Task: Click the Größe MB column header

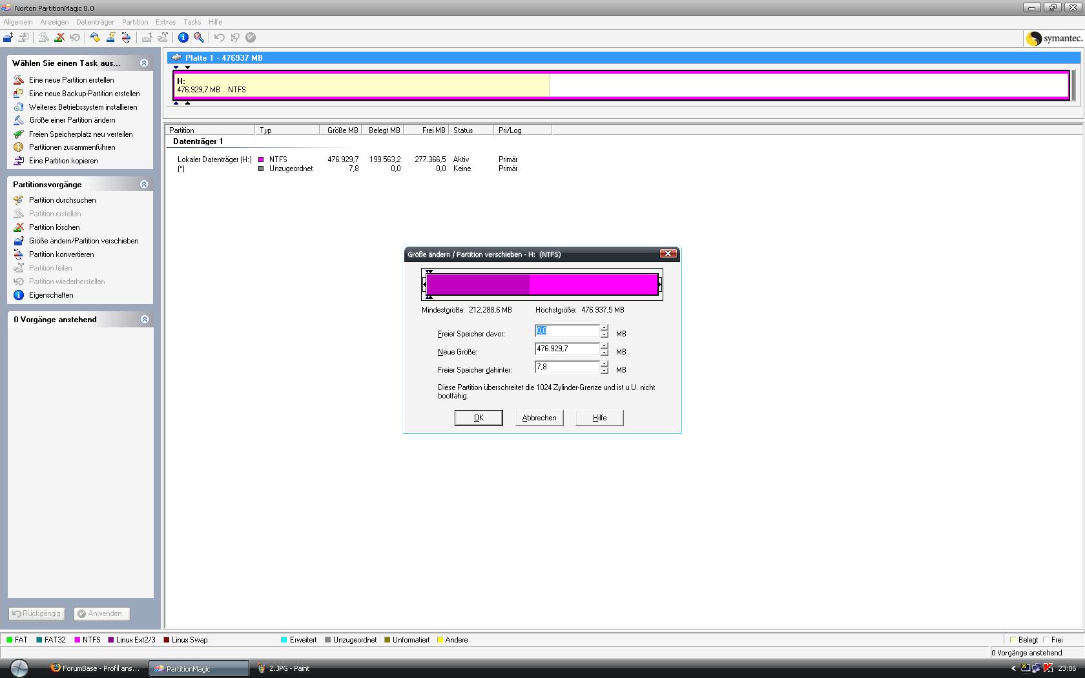Action: pos(340,130)
